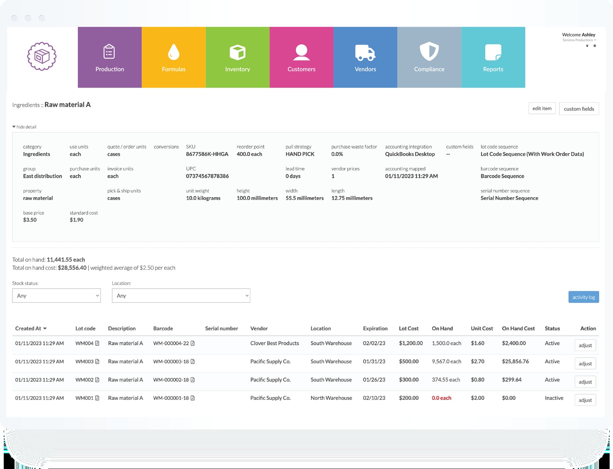613x469 pixels.
Task: Click barcode file icon for WM-000004-22
Action: tap(193, 343)
